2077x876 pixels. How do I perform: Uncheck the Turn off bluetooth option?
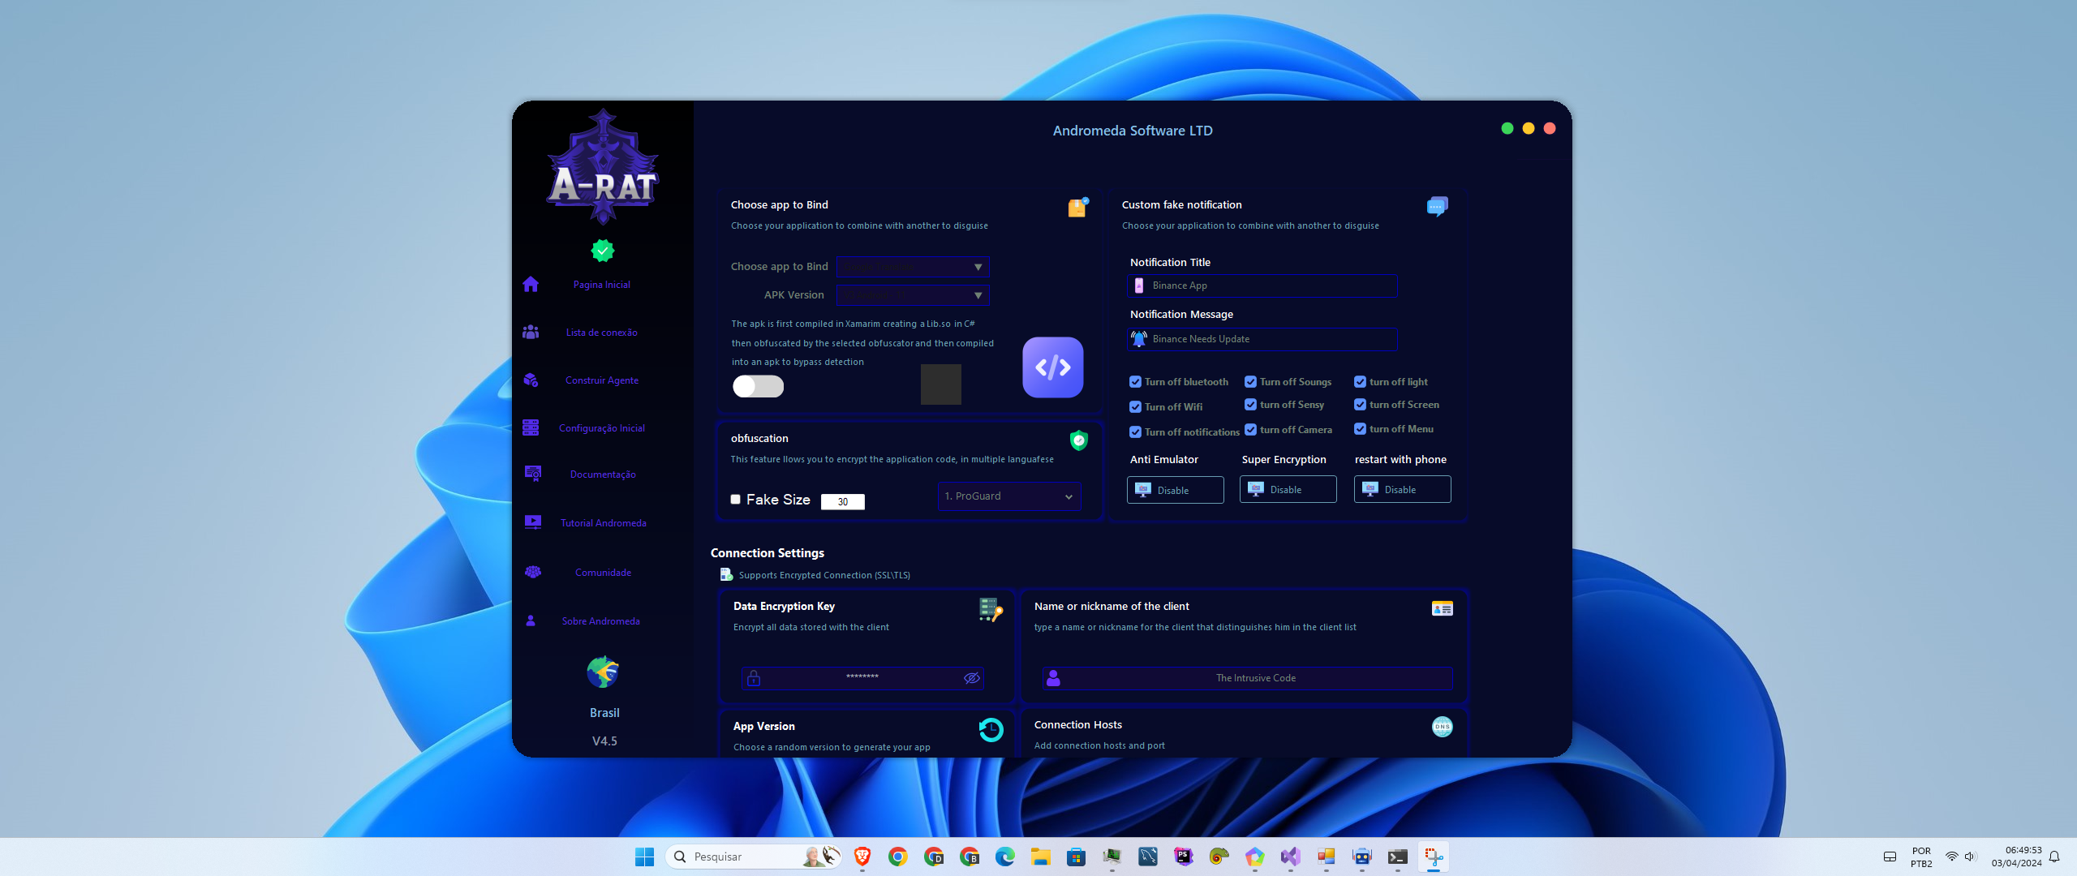[x=1135, y=381]
